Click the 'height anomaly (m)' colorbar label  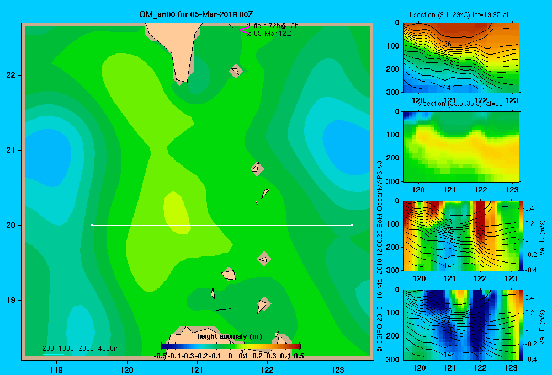click(x=230, y=336)
